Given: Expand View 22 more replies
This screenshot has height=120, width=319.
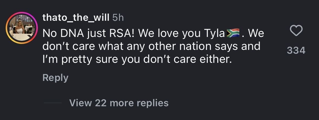Looking at the screenshot, I should 119,103.
